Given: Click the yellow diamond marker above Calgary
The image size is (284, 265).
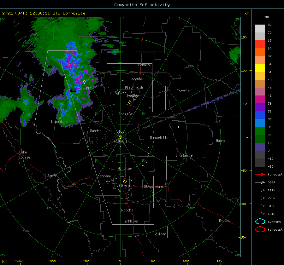Looking at the screenshot, I should (x=125, y=181).
